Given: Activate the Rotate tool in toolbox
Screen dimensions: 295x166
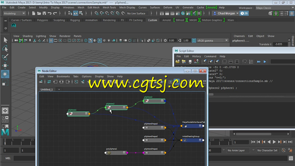Looking at the screenshot, I should coord(5,74).
